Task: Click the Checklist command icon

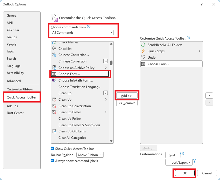Action: coord(54,49)
